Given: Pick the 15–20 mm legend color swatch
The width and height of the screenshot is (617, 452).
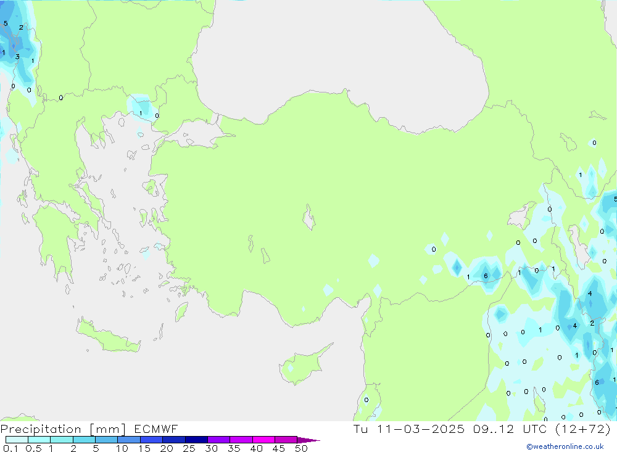Looking at the screenshot, I should [151, 440].
